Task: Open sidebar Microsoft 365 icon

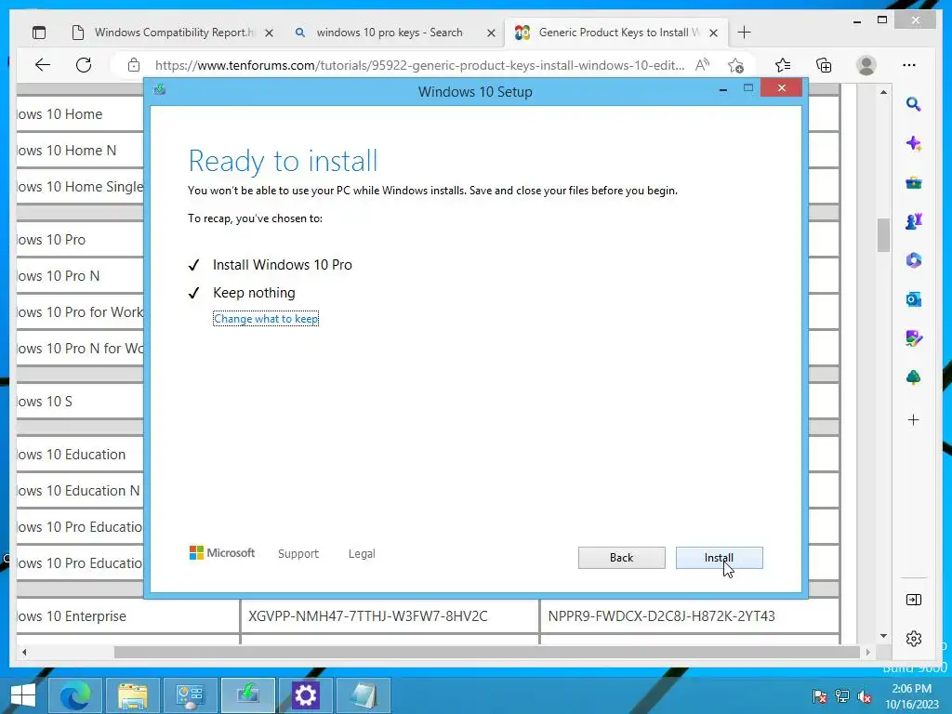Action: click(x=914, y=260)
